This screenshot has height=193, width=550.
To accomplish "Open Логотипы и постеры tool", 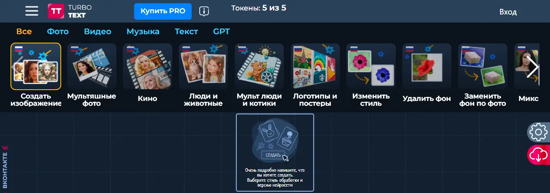I will coord(315,75).
